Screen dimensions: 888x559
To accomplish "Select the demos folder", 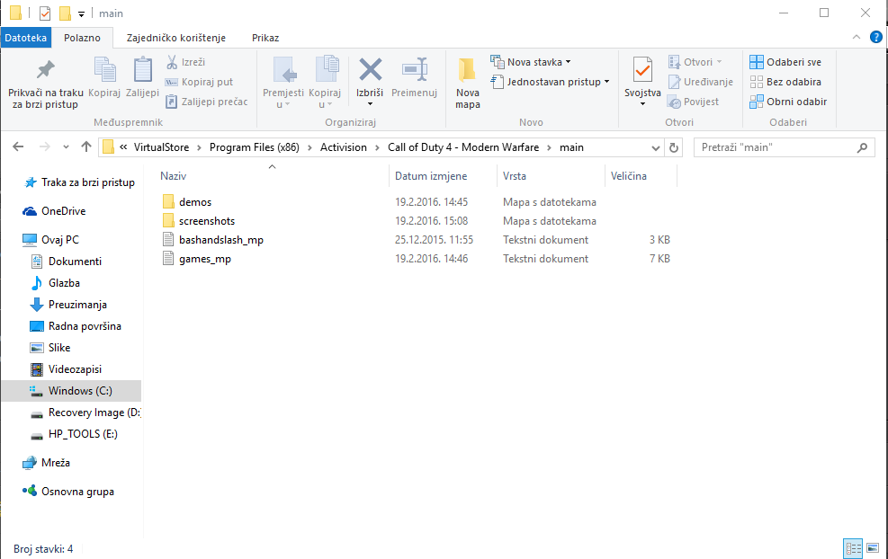I will 195,202.
